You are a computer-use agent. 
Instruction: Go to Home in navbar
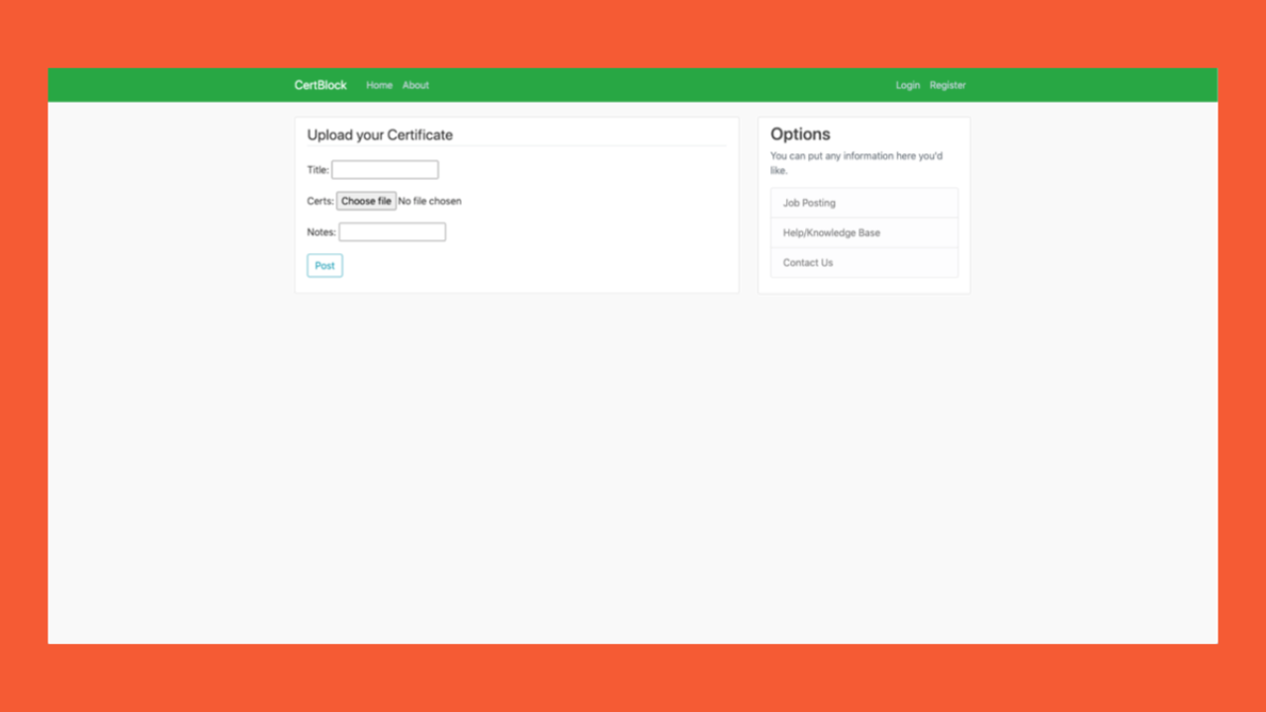[x=379, y=85]
